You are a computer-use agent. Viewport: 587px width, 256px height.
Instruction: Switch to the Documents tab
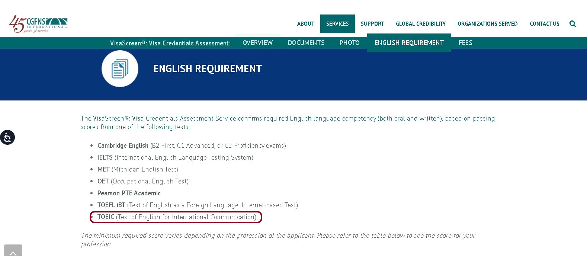(x=306, y=43)
